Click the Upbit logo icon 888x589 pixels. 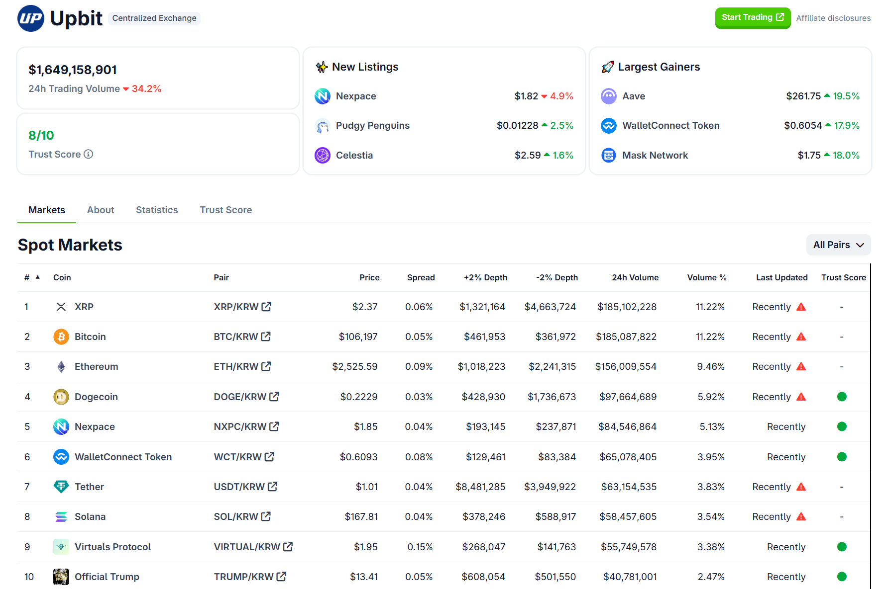31,18
